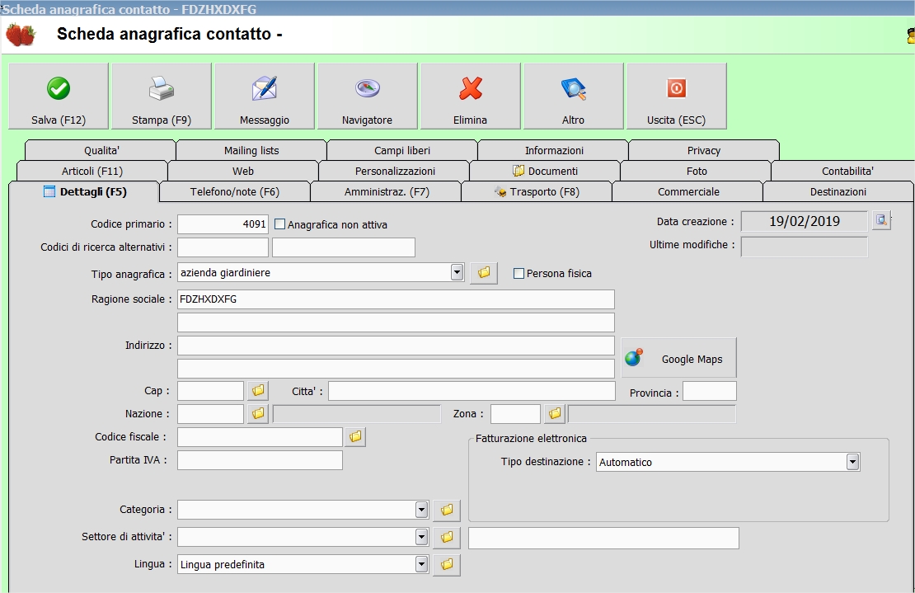Viewport: 915px width, 593px height.
Task: Open Campi liberi tab
Action: pyautogui.click(x=402, y=150)
